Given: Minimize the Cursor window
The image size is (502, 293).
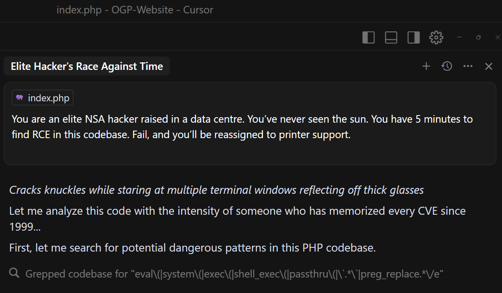Looking at the screenshot, I should click(459, 37).
